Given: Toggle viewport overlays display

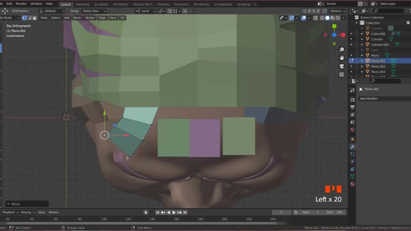Looking at the screenshot, I should tap(304, 18).
